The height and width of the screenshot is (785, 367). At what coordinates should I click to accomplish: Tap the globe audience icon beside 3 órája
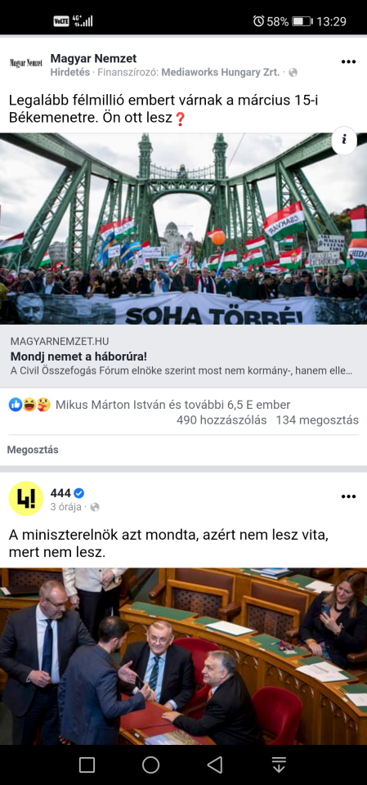coord(94,507)
